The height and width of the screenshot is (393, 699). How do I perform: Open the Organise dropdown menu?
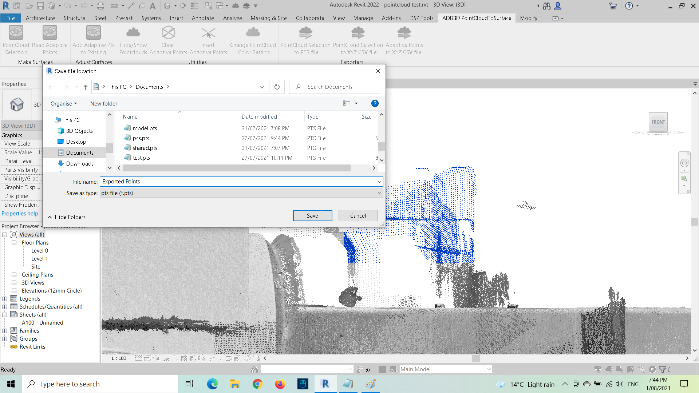coord(64,104)
